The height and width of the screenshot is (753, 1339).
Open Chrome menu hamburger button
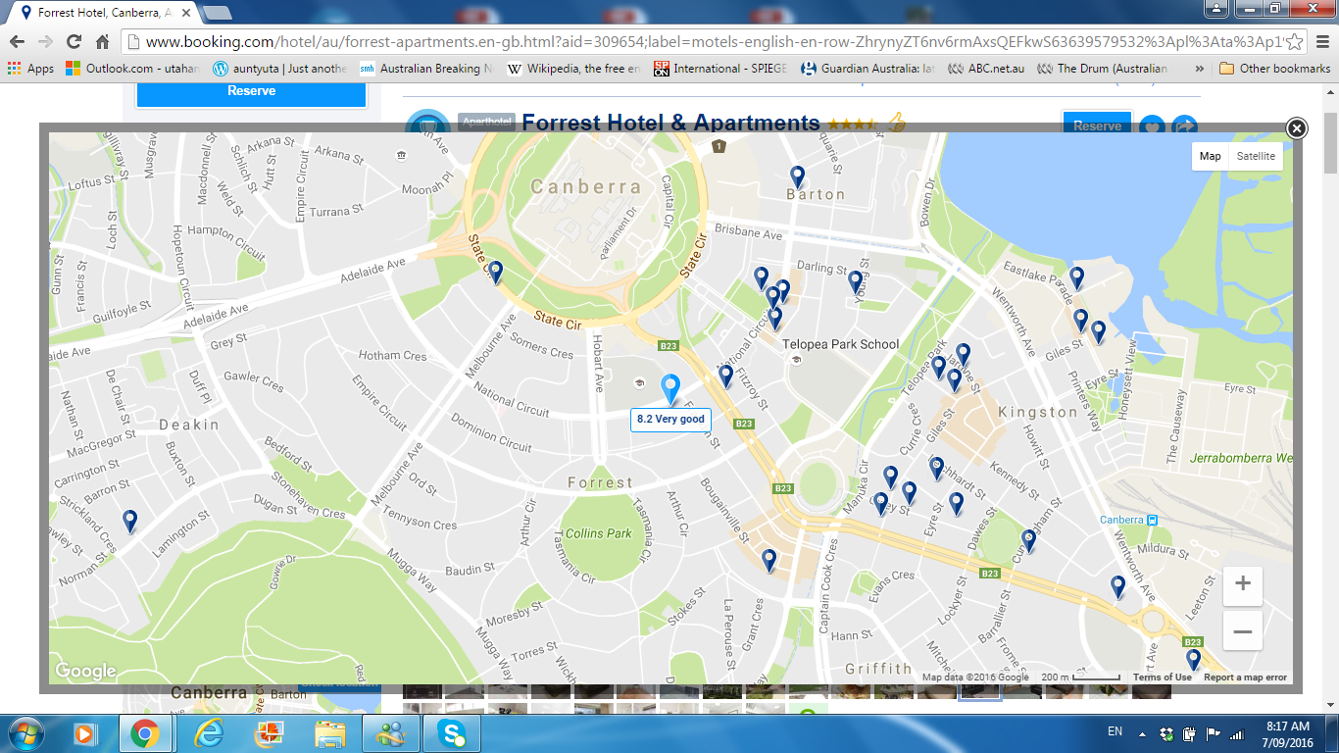(1321, 42)
